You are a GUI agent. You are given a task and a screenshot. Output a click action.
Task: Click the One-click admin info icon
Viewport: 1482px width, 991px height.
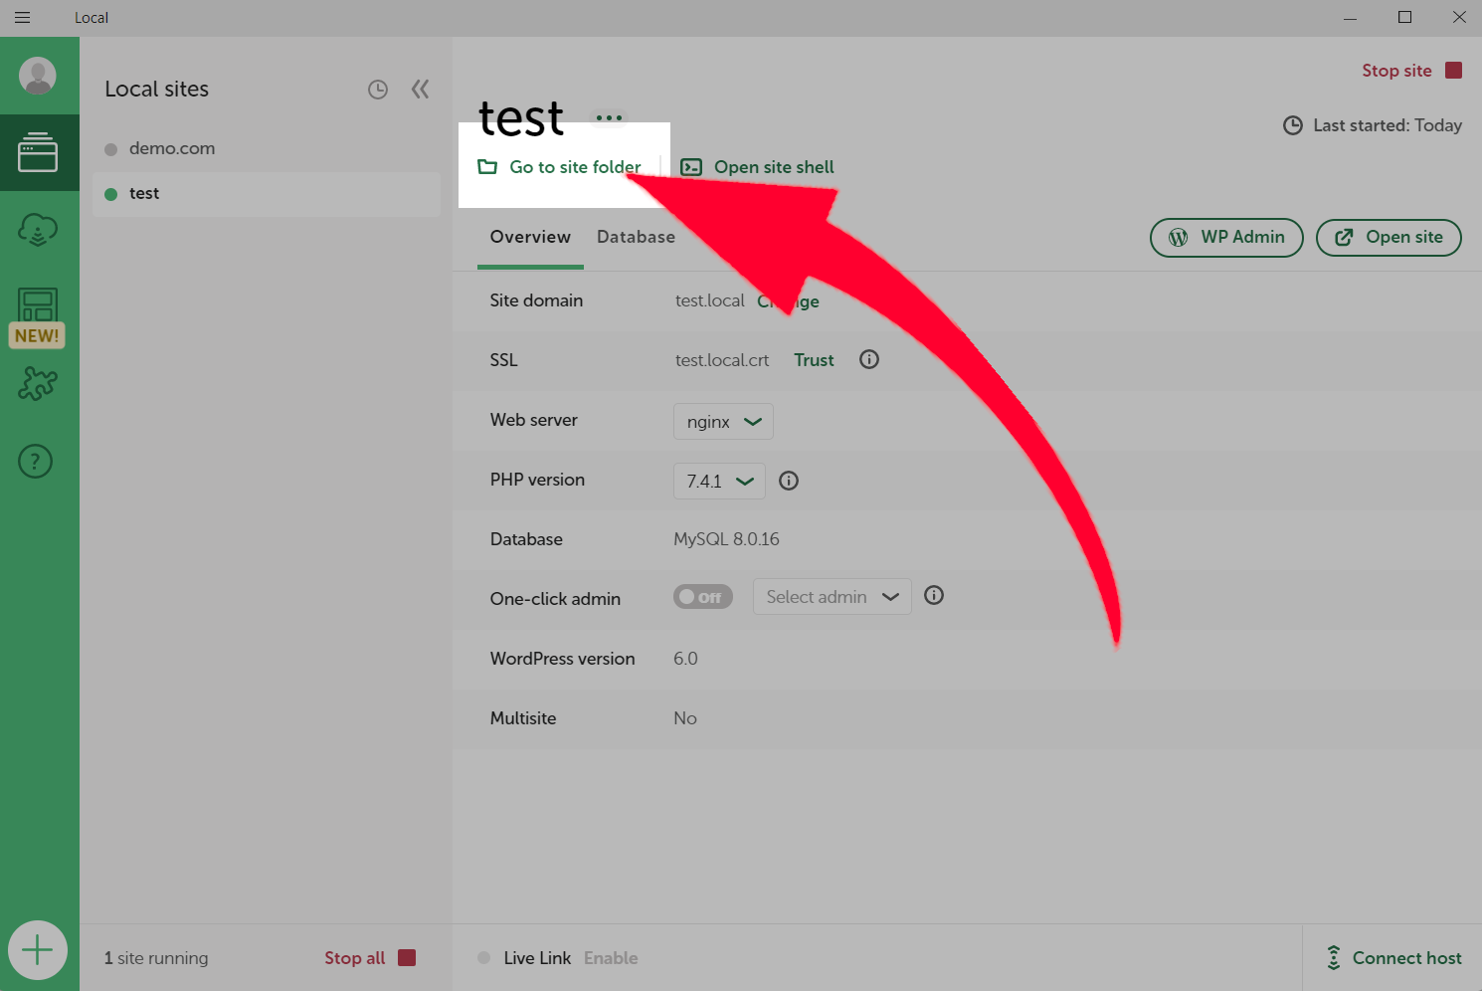tap(934, 595)
